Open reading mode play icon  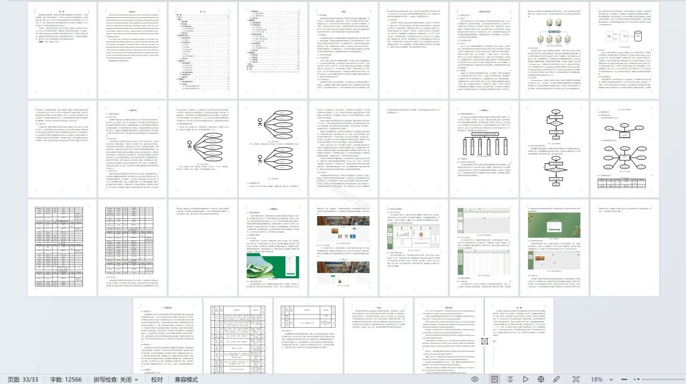[x=525, y=379]
